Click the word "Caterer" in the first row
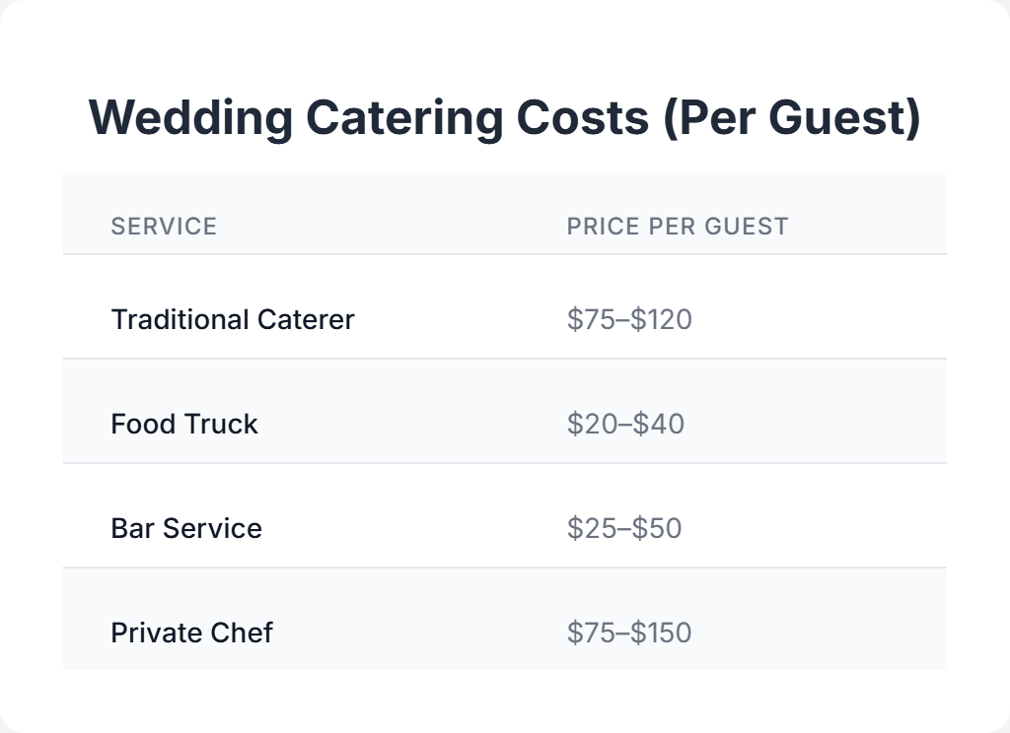The image size is (1010, 733). 306,319
